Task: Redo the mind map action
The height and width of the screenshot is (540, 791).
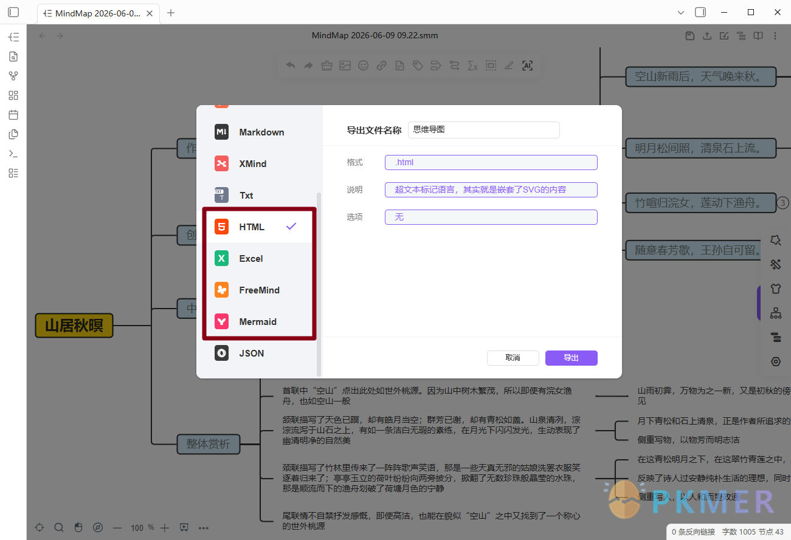Action: [x=309, y=66]
